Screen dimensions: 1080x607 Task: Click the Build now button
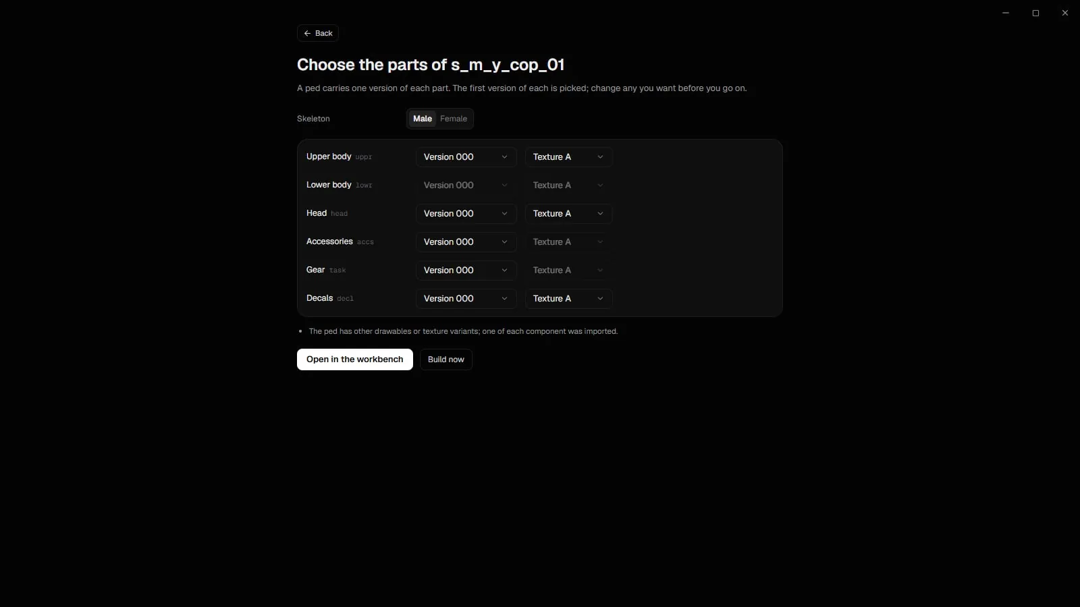(x=446, y=359)
